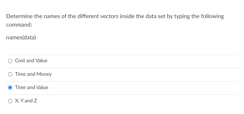Click the word "following" in the question
This screenshot has height=114, width=244.
(x=212, y=16)
